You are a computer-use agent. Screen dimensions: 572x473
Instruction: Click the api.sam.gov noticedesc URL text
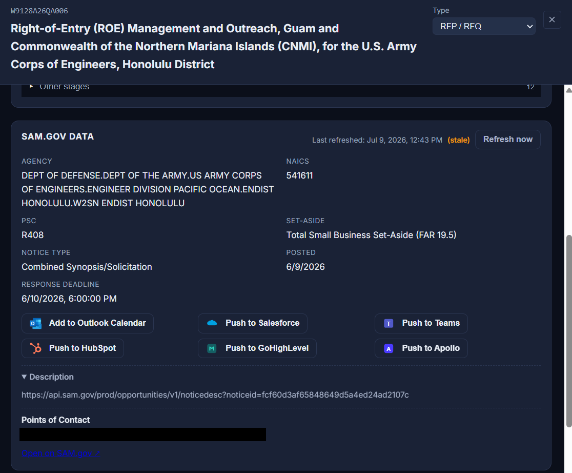215,395
